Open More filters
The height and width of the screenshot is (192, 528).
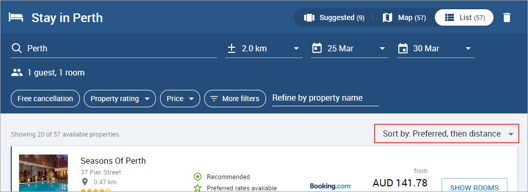235,99
